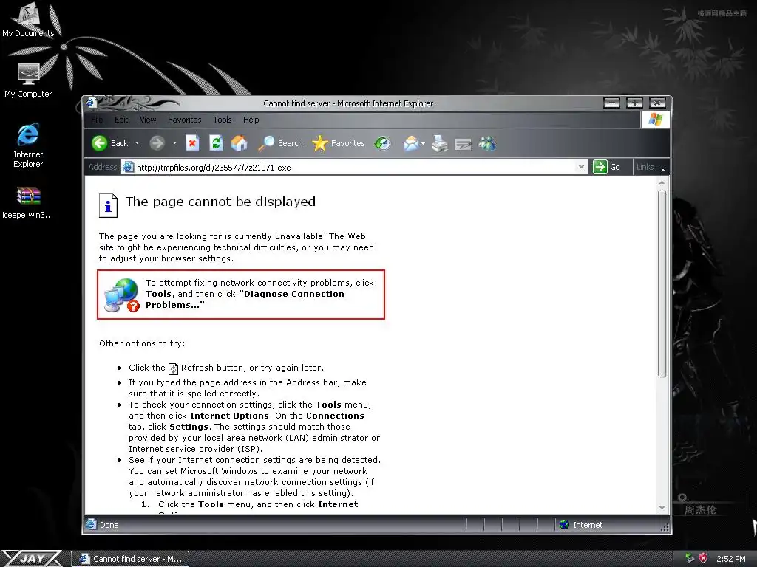This screenshot has height=567, width=757.
Task: Click the window resize grip in status bar
Action: click(665, 527)
